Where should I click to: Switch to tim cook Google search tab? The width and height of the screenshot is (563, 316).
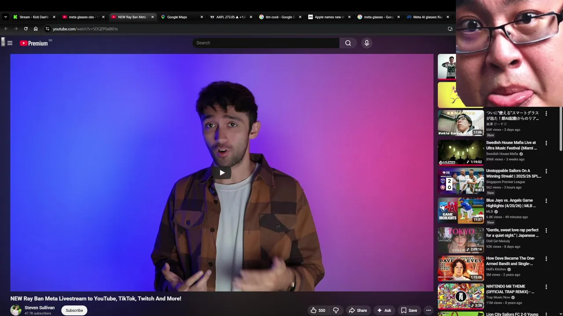tap(280, 17)
